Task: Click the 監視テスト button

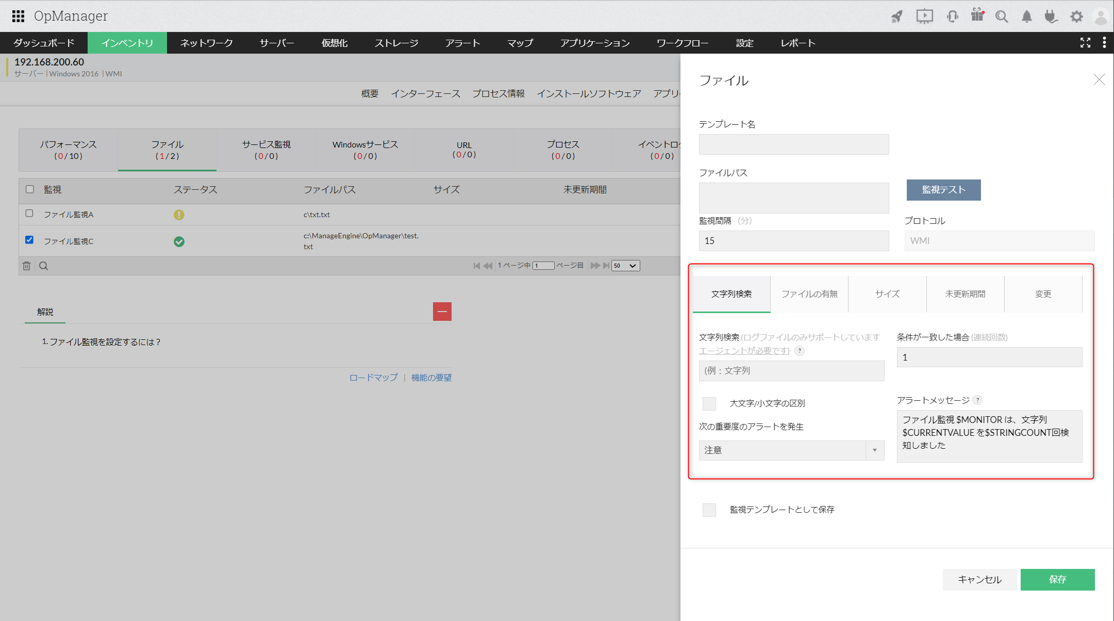Action: point(943,190)
